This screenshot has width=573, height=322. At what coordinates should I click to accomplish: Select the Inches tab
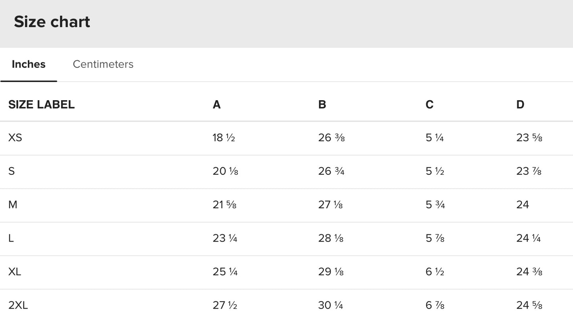click(x=29, y=64)
